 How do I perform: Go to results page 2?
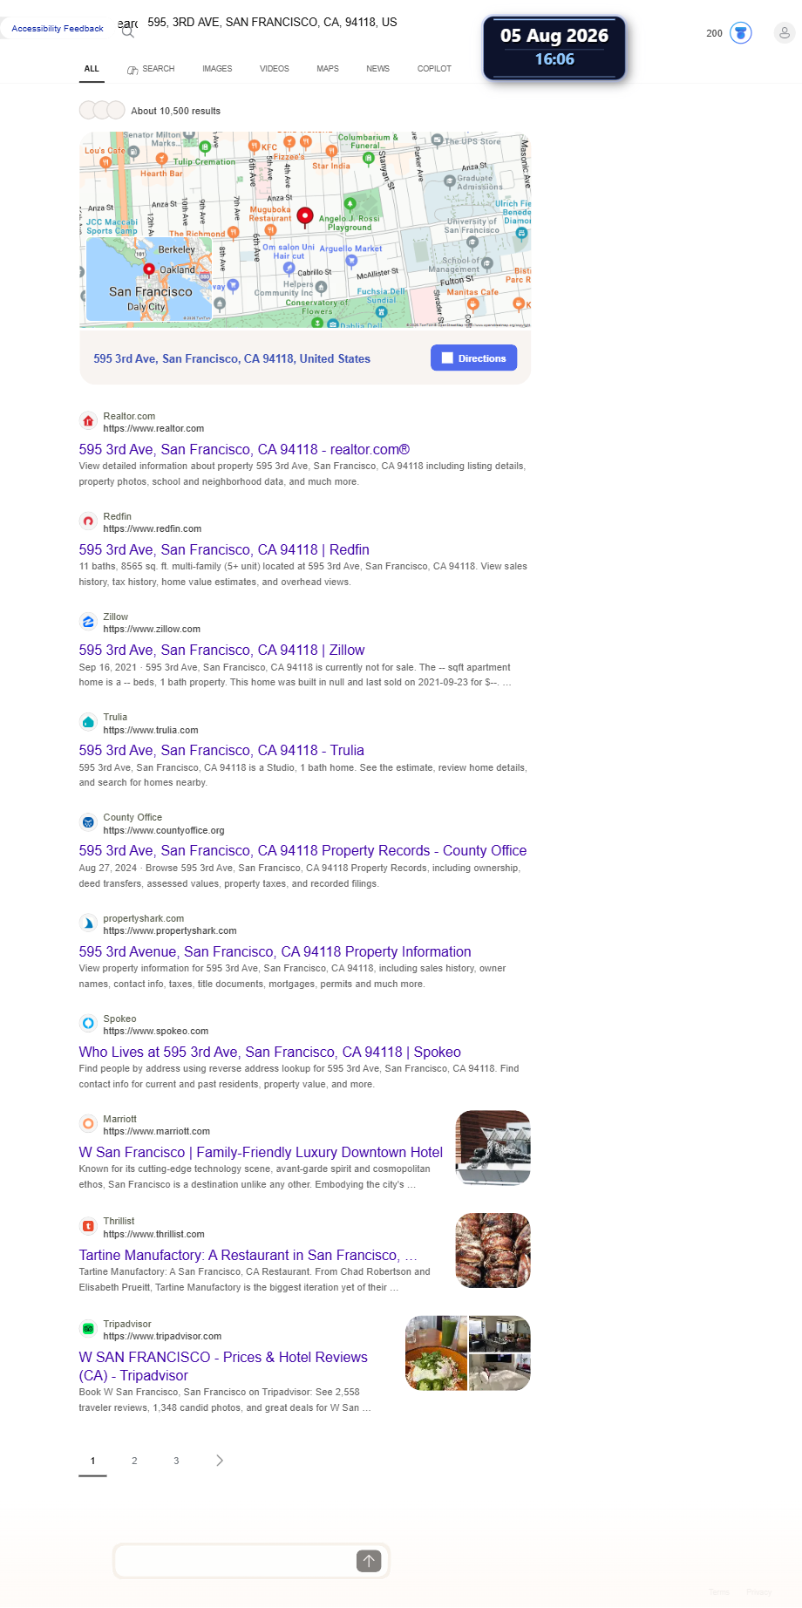(134, 1461)
